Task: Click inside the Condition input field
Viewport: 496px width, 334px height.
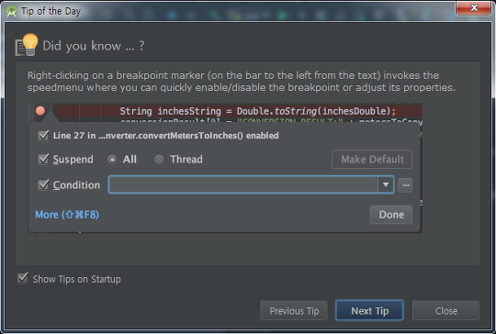Action: [242, 184]
